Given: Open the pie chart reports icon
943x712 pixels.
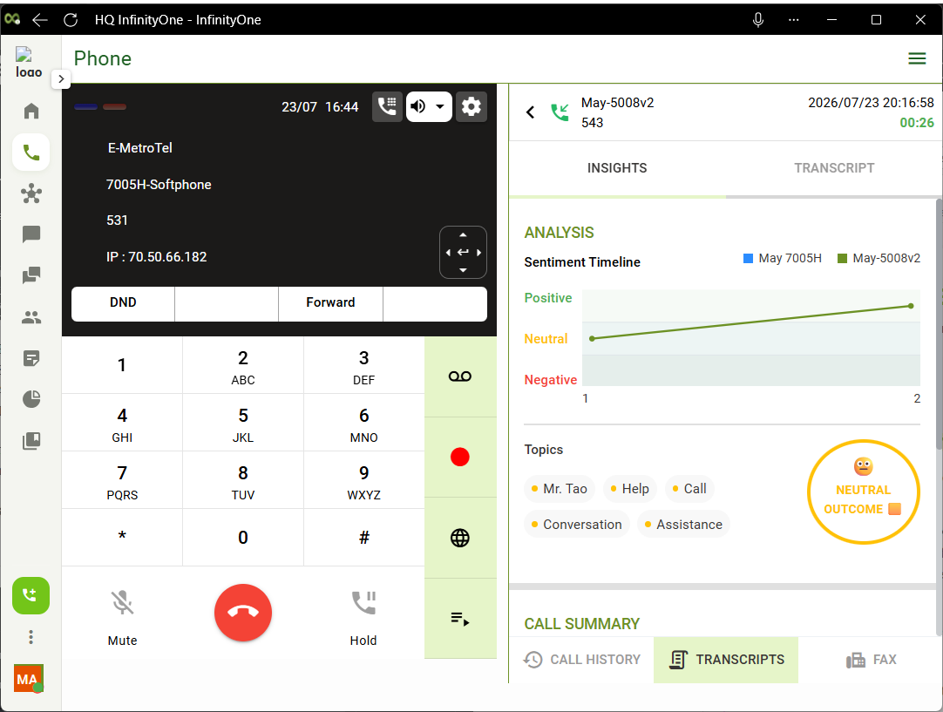Looking at the screenshot, I should (31, 399).
